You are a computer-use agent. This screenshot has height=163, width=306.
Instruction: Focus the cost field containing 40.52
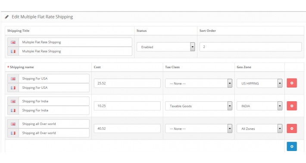[127, 128]
